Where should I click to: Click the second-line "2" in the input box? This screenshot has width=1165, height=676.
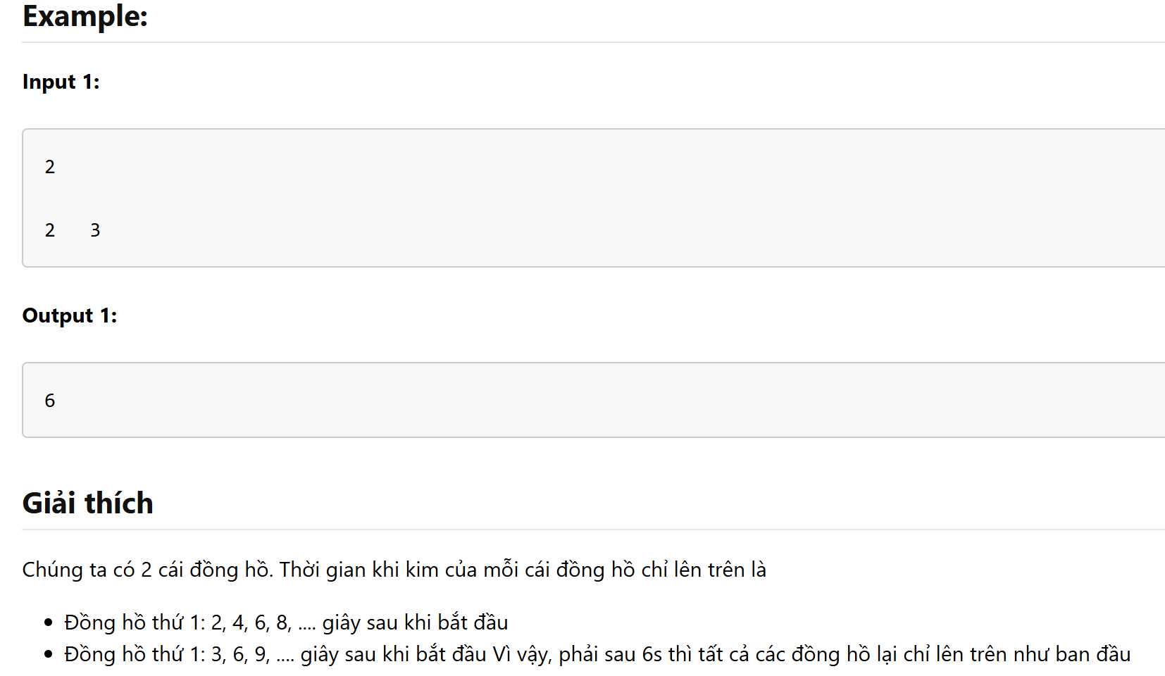coord(50,230)
